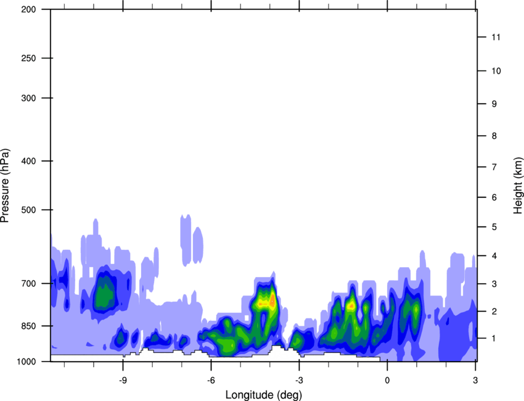Click the 850 pressure tick label
The image size is (524, 401).
pos(29,326)
